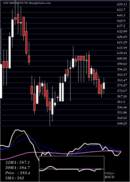Click the 621.29 price axis label
The height and width of the screenshot is (182, 130).
point(121,42)
